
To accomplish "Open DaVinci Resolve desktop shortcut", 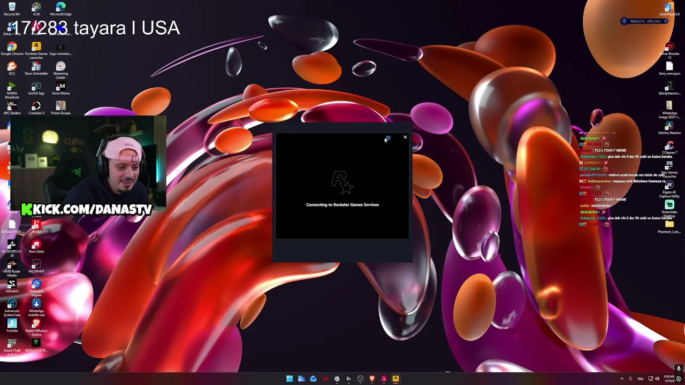I will click(x=669, y=128).
